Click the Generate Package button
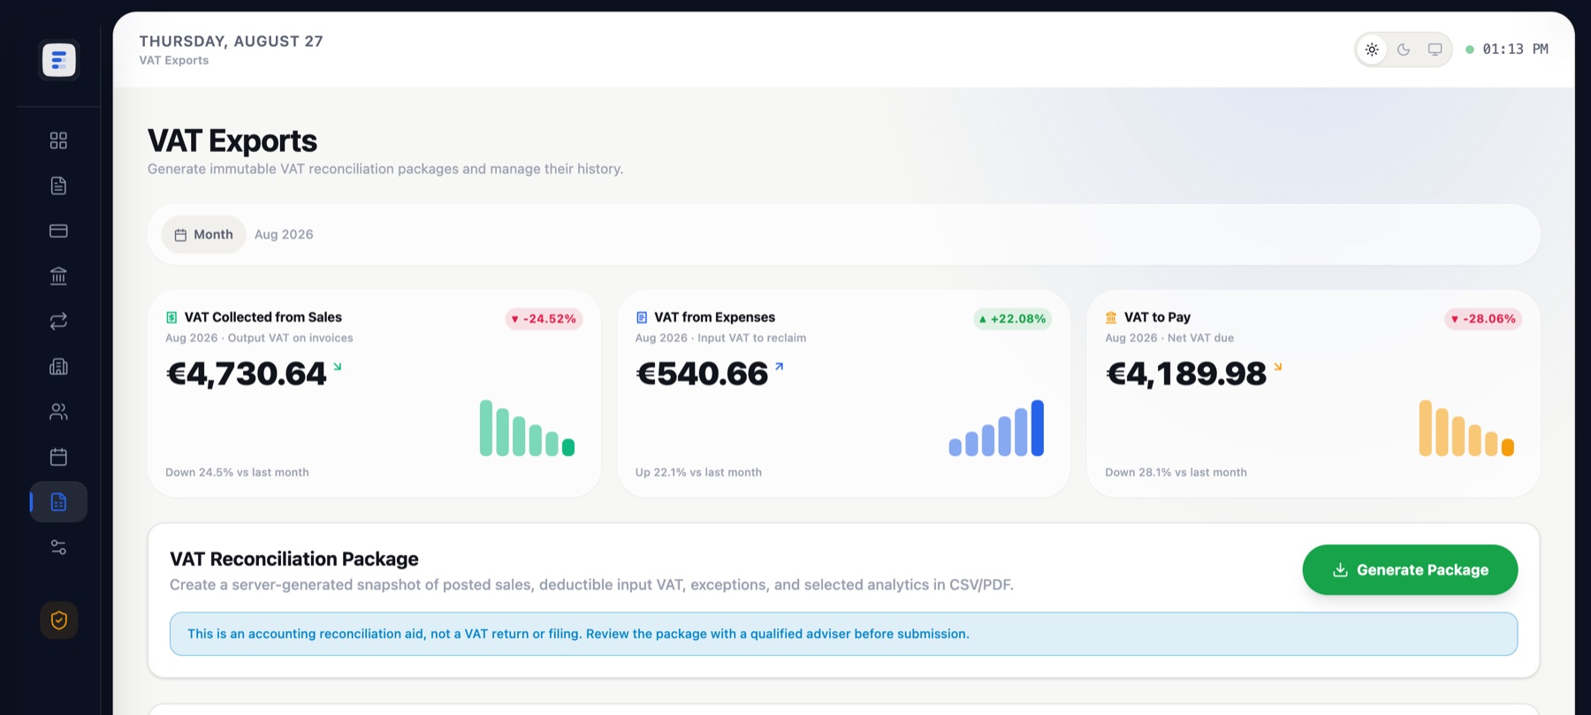 click(x=1410, y=570)
